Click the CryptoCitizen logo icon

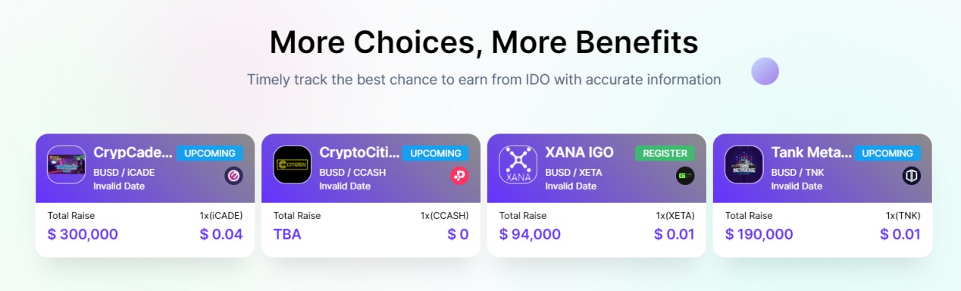point(293,164)
